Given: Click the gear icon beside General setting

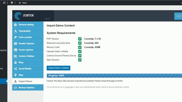Looking at the screenshot, I should [x=15, y=25].
